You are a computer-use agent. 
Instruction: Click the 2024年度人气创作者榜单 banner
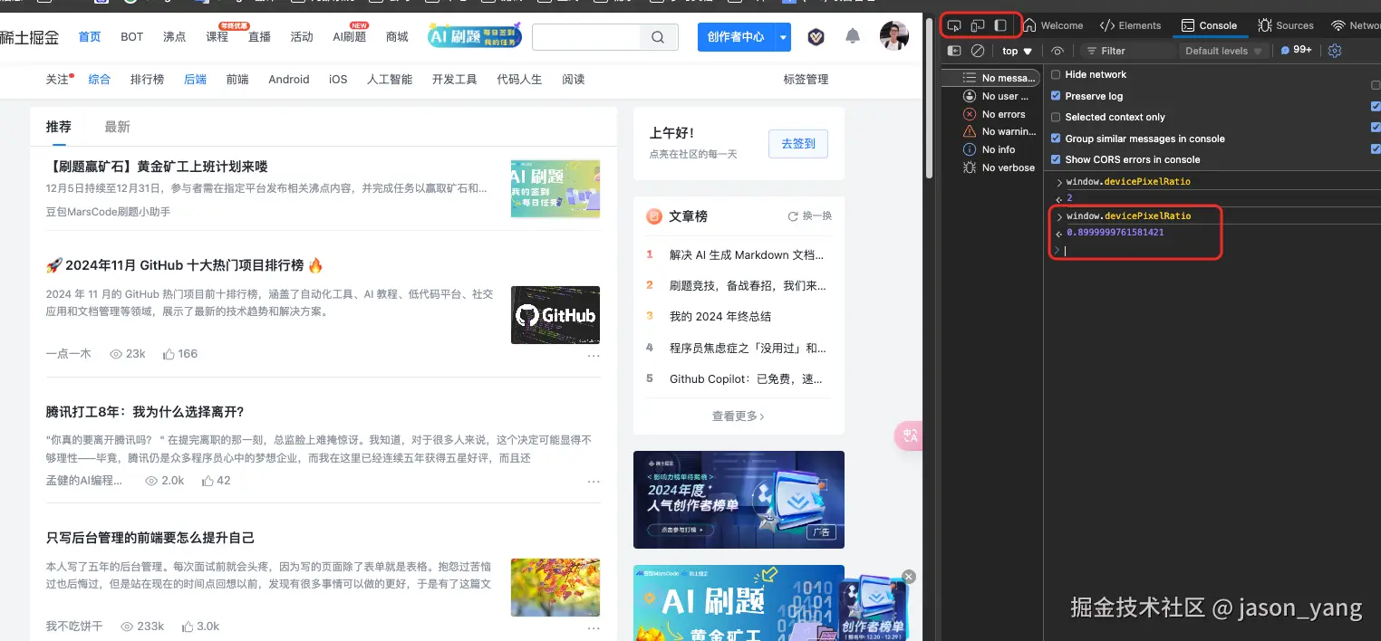pyautogui.click(x=739, y=500)
